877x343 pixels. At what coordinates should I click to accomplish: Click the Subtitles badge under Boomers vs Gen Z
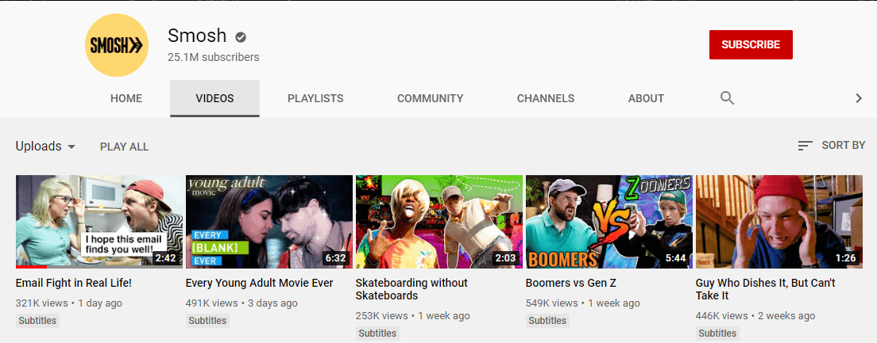click(x=547, y=321)
